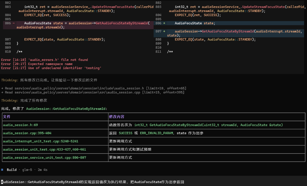
Task: Click the "glm-5" model label
Action: [27, 170]
